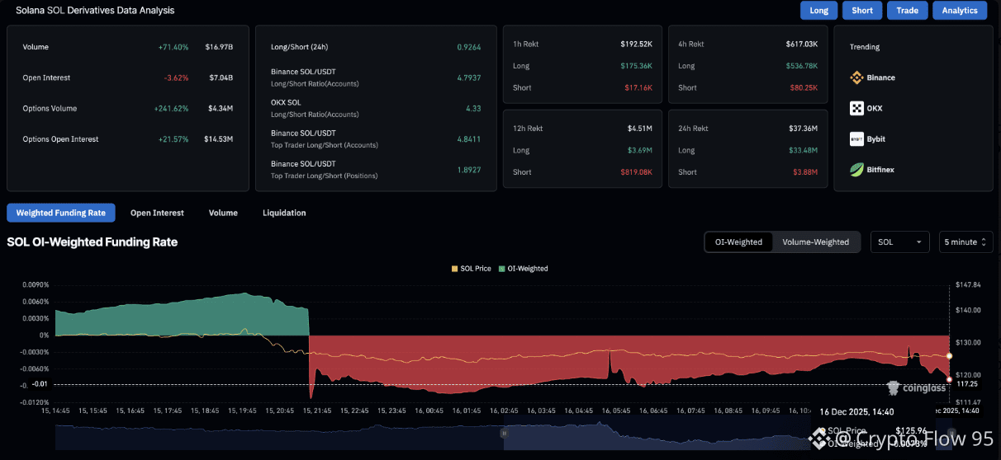The width and height of the screenshot is (1001, 460).
Task: Click Options Open Interest value $14.53M
Action: pyautogui.click(x=218, y=139)
